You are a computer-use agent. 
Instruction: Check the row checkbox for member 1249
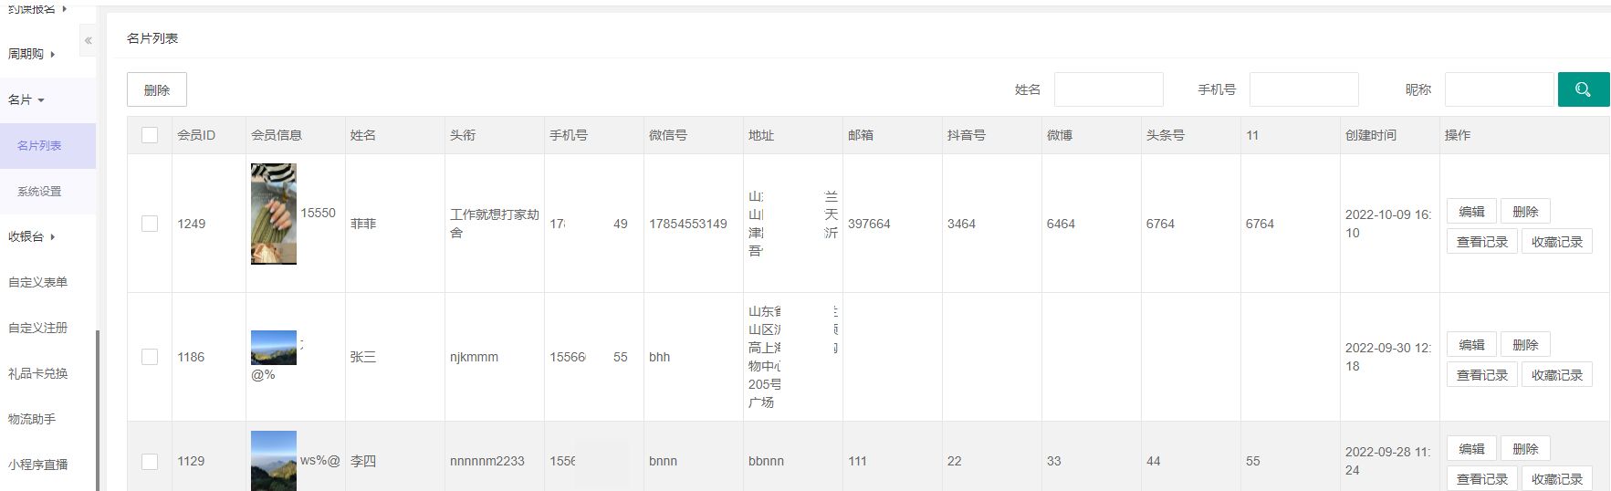150,224
